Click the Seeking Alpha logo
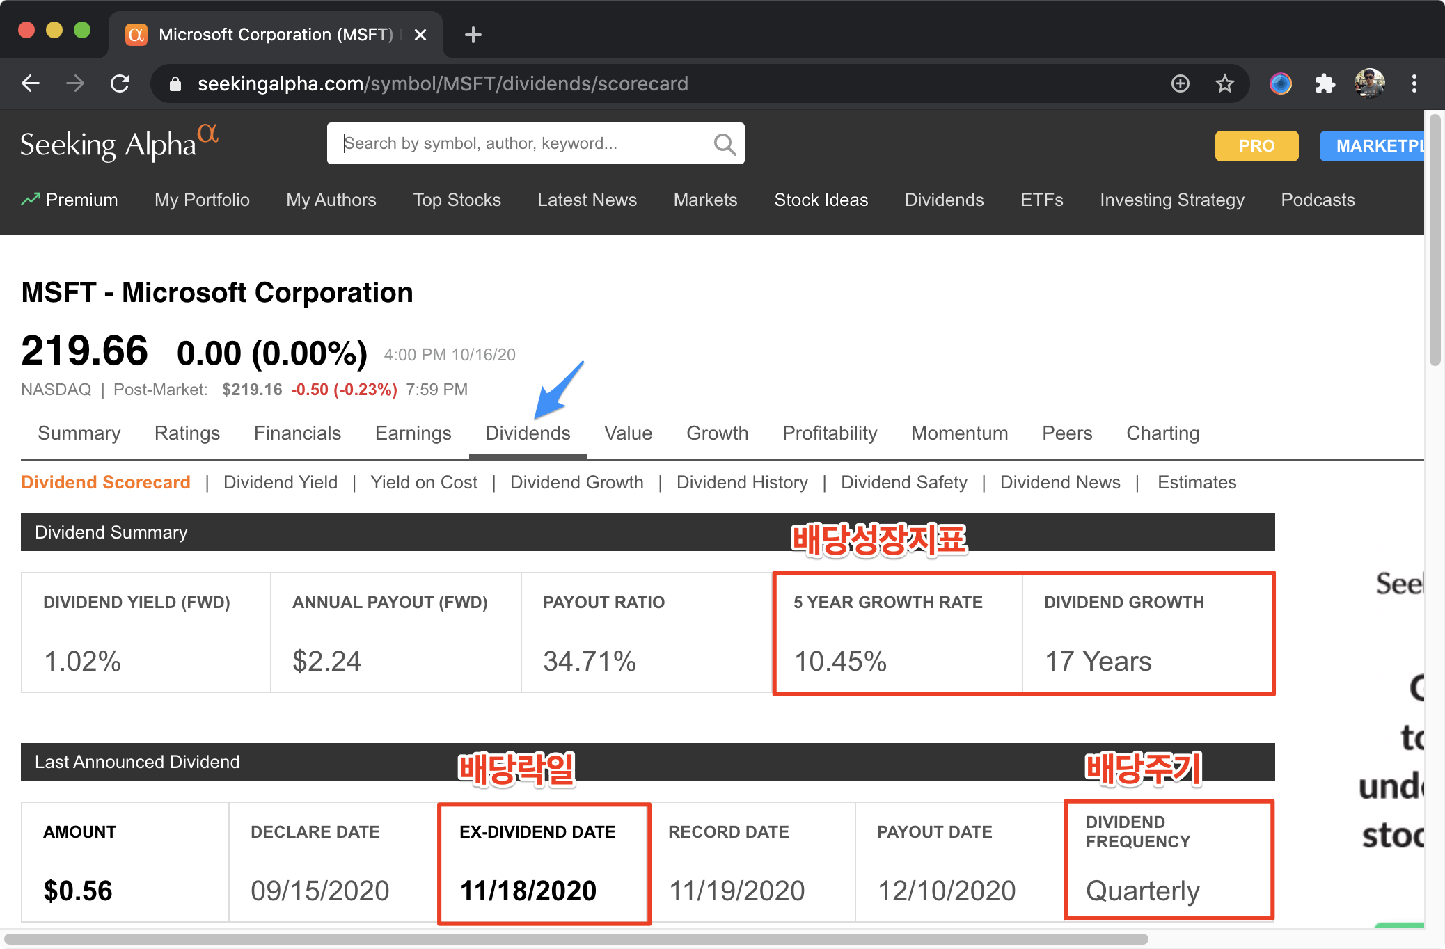1445x949 pixels. click(118, 143)
